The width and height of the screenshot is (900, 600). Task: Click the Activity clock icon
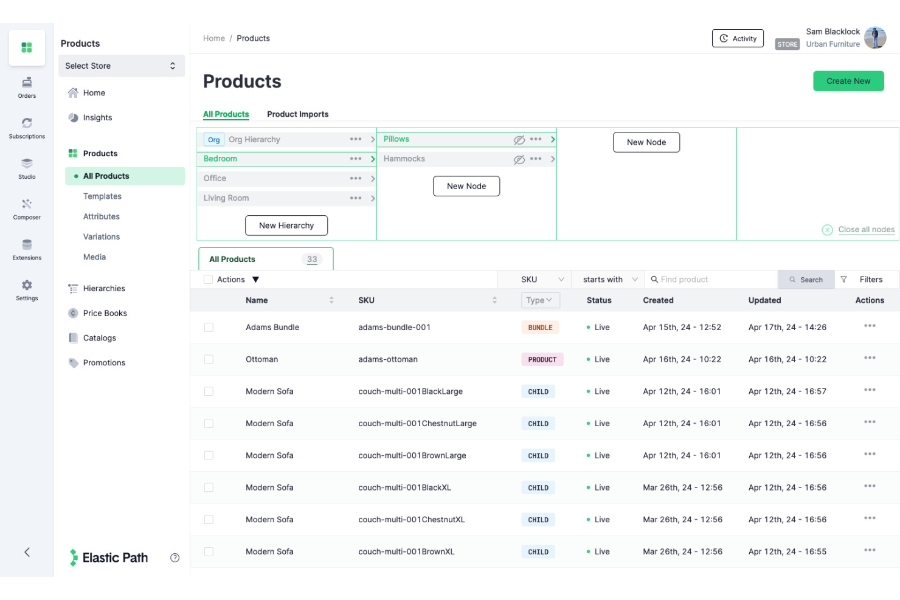tap(724, 38)
